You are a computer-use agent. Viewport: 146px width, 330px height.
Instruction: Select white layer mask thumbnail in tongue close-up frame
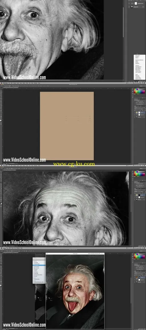(x=136, y=3)
